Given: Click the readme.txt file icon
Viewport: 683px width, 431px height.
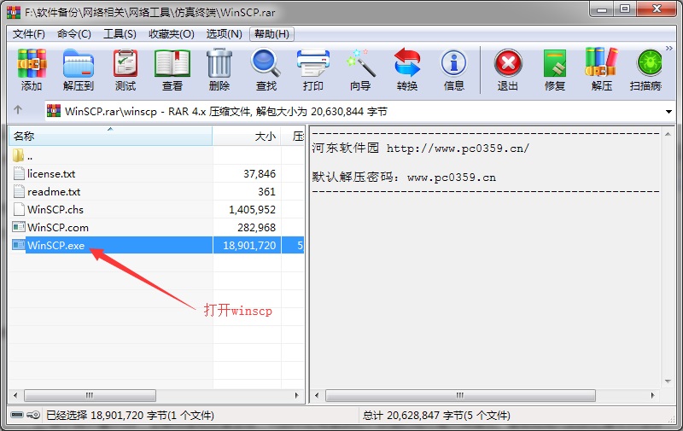Looking at the screenshot, I should point(19,191).
